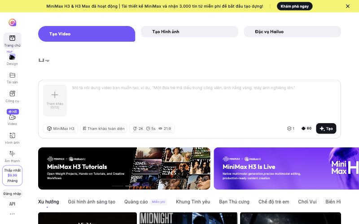Click Khám phá ngay in banner
Image resolution: width=359 pixels, height=224 pixels.
coord(295,6)
